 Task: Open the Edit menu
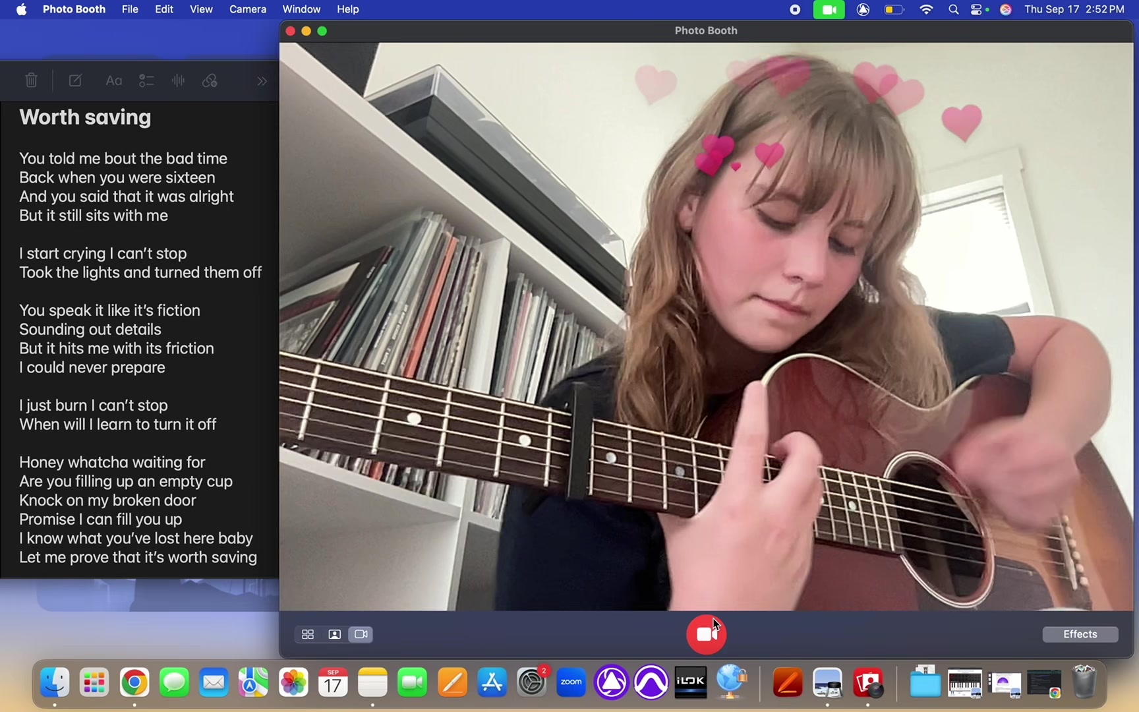coord(164,9)
